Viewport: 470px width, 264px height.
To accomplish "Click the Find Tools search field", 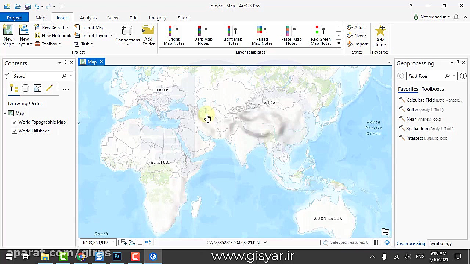I will click(x=425, y=76).
